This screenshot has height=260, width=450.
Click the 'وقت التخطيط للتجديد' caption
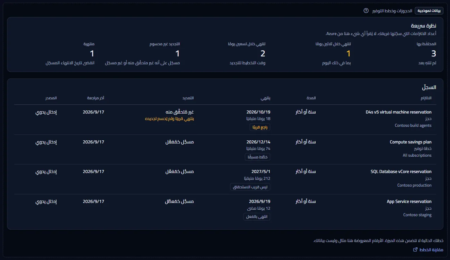tap(248, 63)
